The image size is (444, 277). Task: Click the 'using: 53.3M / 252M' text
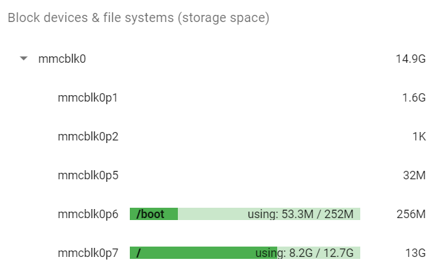click(301, 214)
